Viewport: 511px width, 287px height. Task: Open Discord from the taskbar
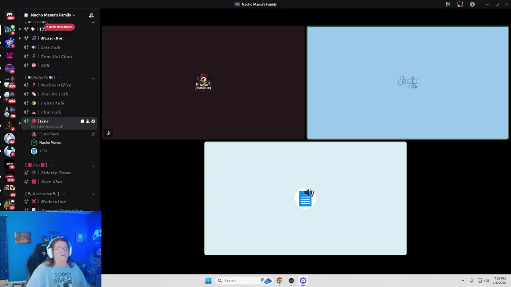click(x=303, y=281)
